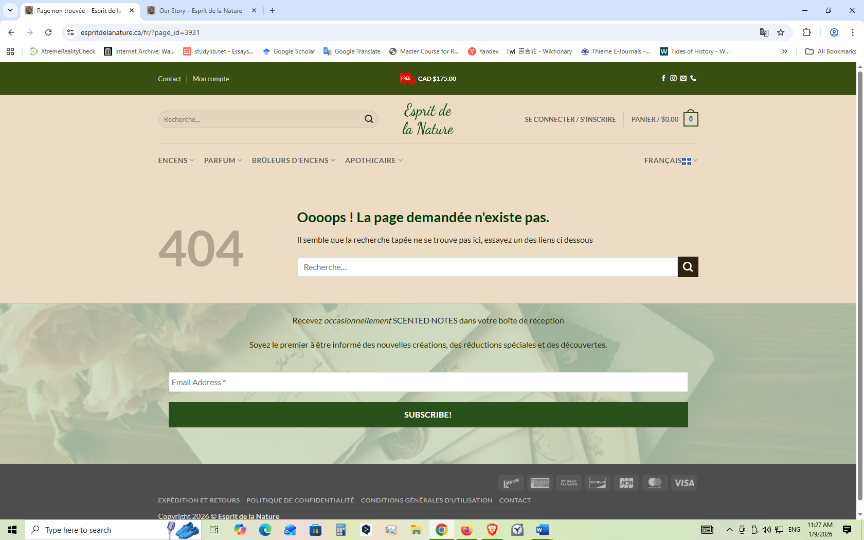
Task: Open the Google Translate bookmark
Action: [352, 51]
